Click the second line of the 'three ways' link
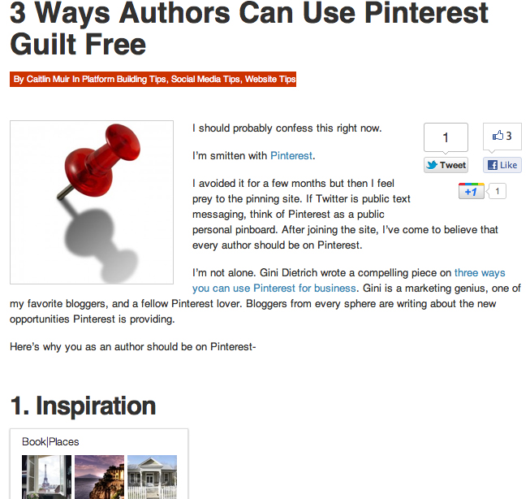 click(274, 289)
